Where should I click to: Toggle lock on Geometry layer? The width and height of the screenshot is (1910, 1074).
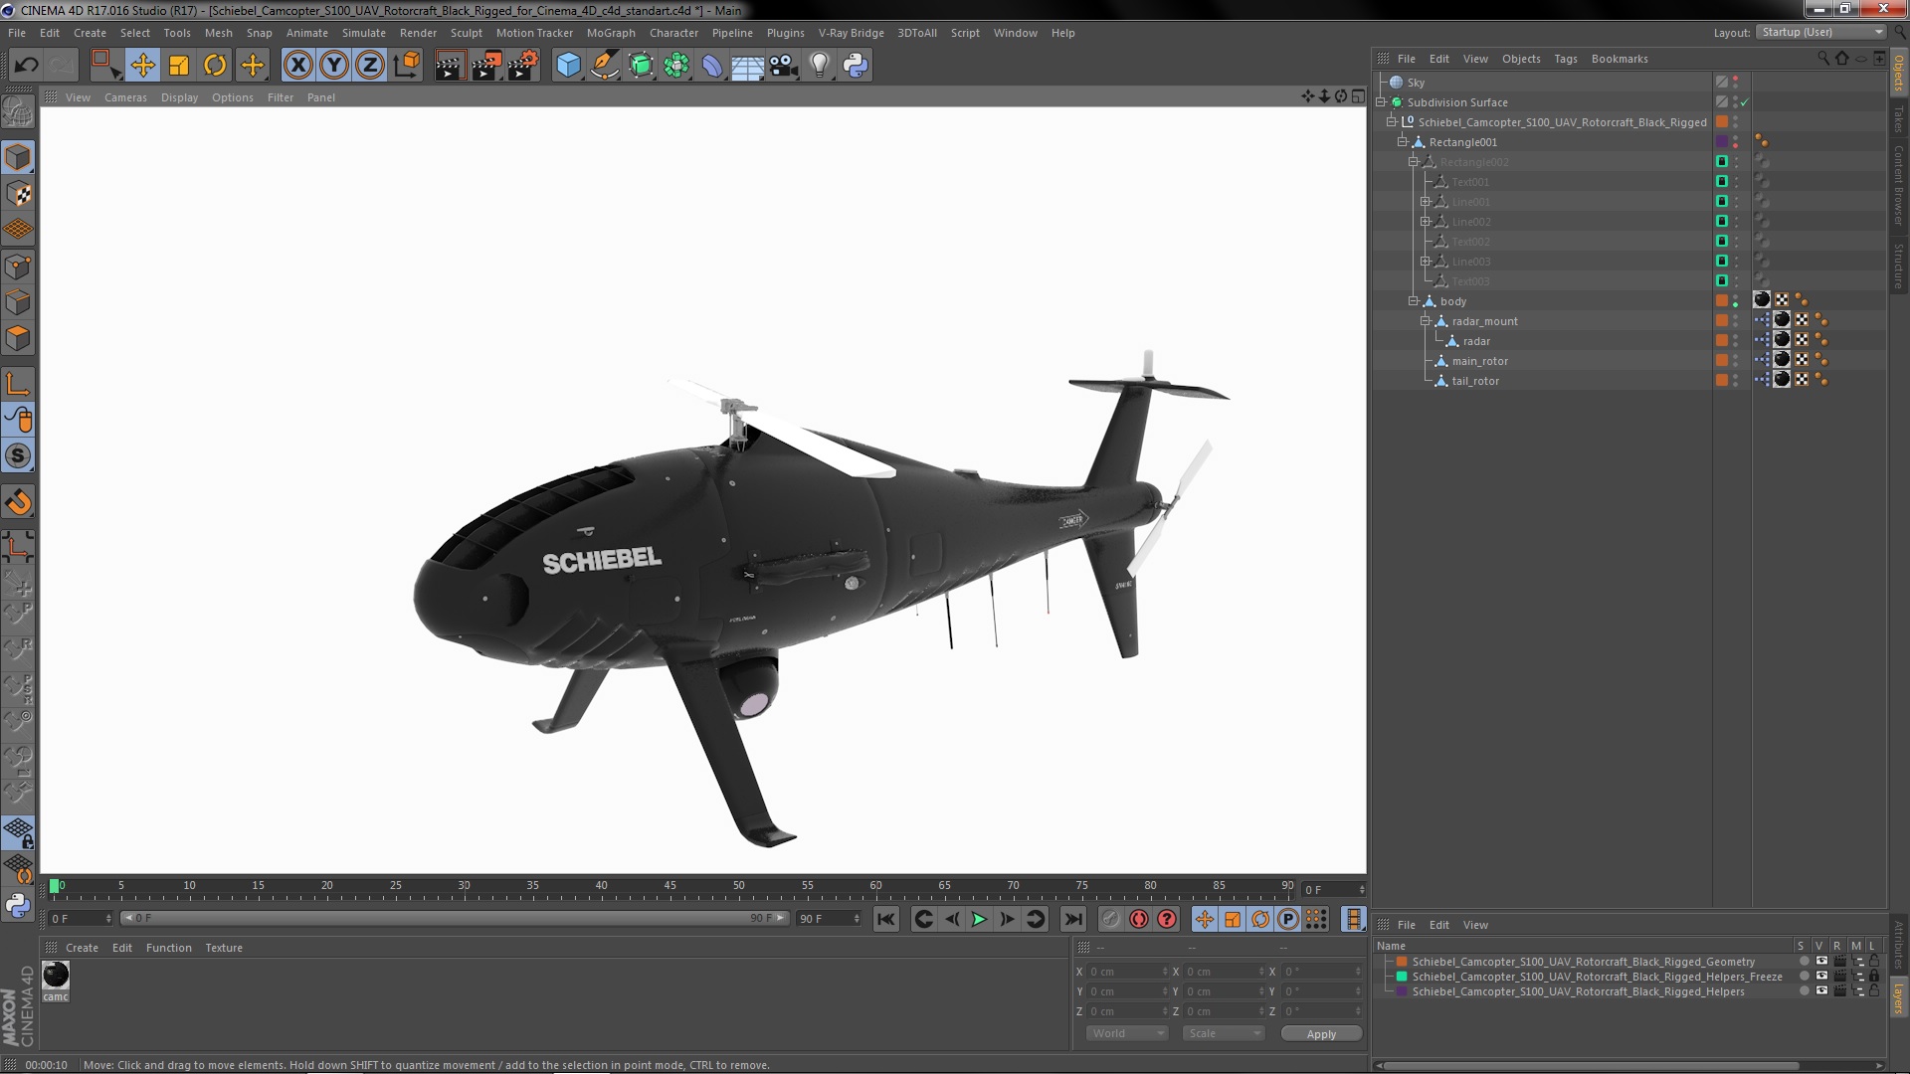click(x=1874, y=962)
